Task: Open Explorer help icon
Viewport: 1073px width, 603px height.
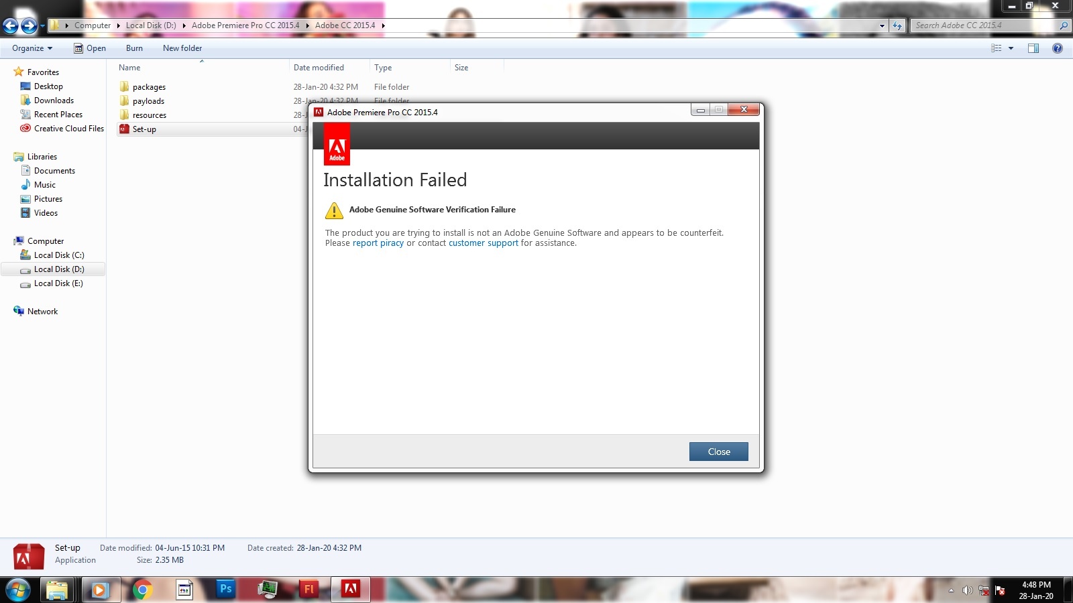Action: point(1058,48)
